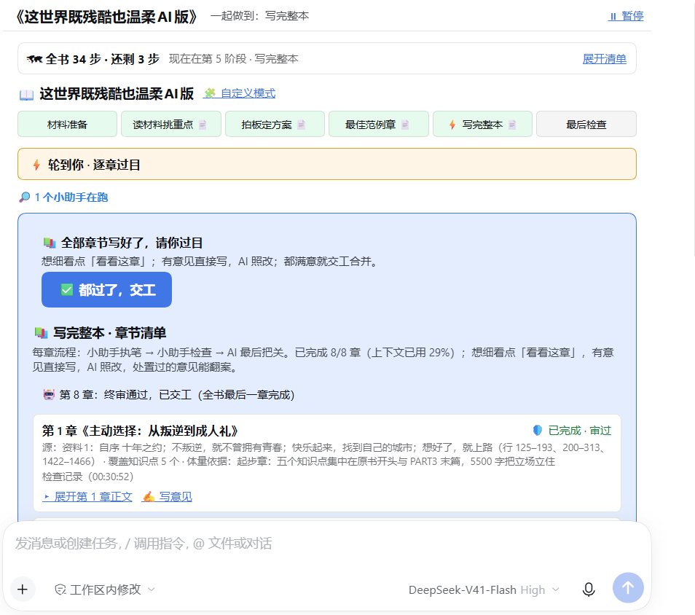Click checkmark icon in 都过了 button

coord(66,290)
